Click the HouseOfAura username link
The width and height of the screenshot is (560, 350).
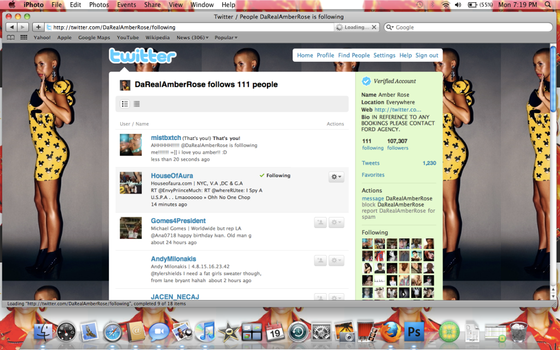pos(172,176)
